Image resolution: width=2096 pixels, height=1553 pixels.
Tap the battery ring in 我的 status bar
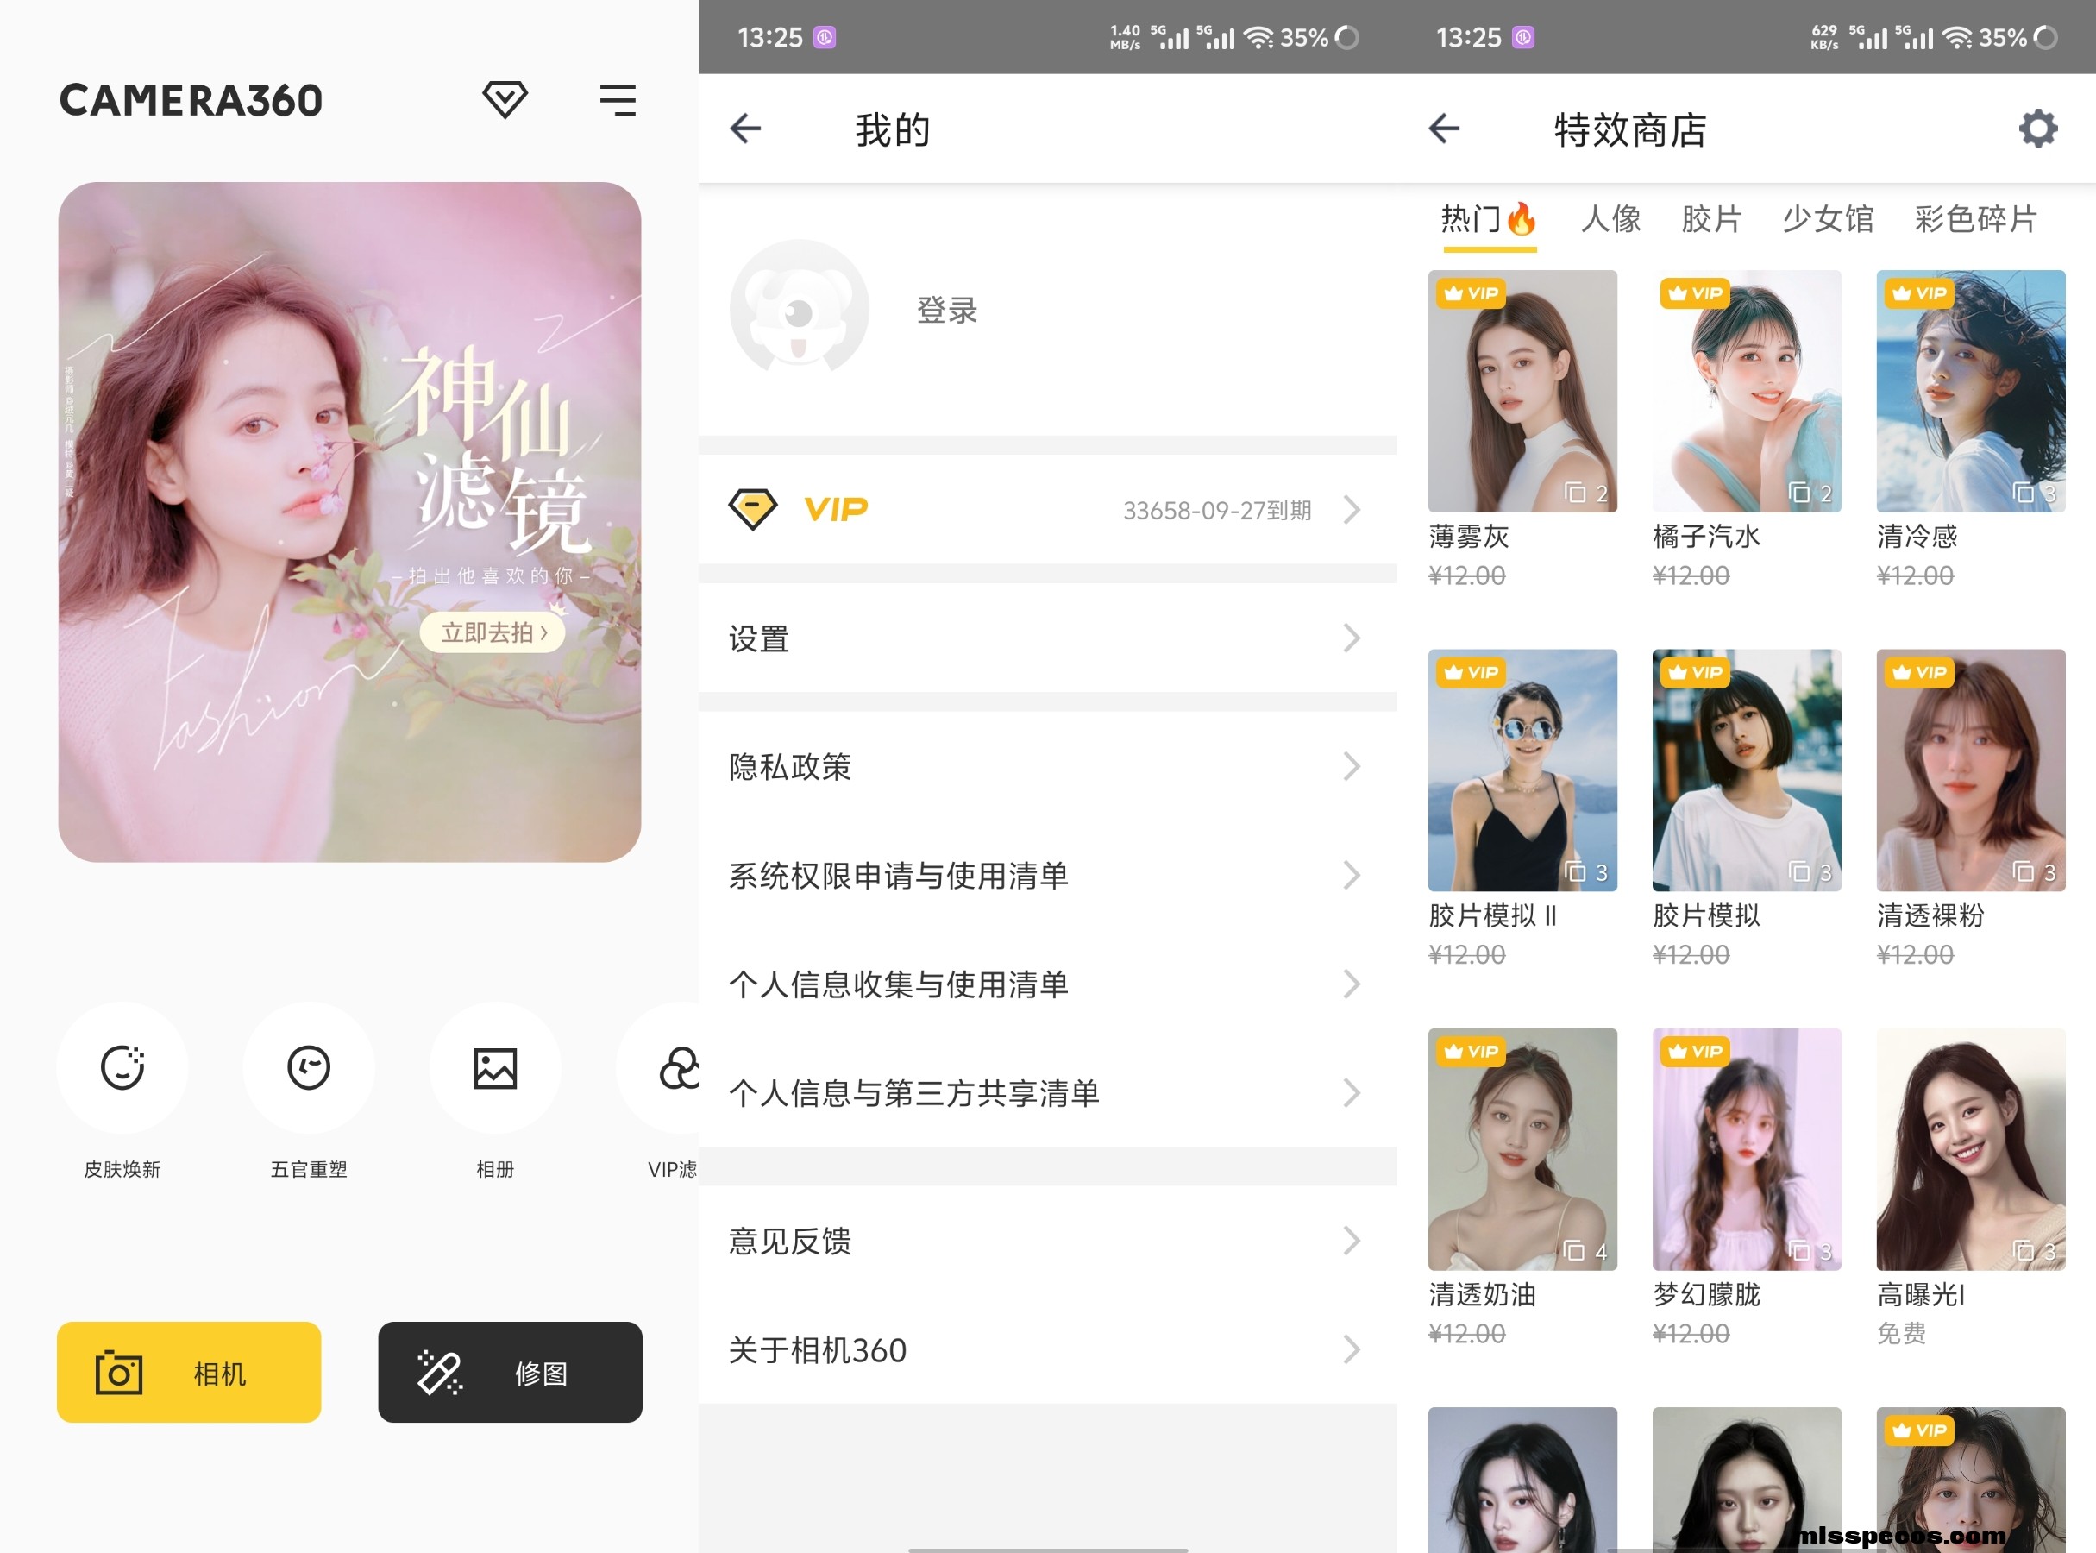coord(1347,38)
